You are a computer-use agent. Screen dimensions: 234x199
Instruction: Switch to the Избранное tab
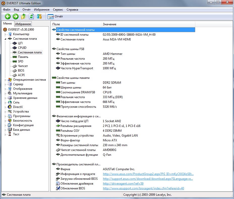point(23,24)
